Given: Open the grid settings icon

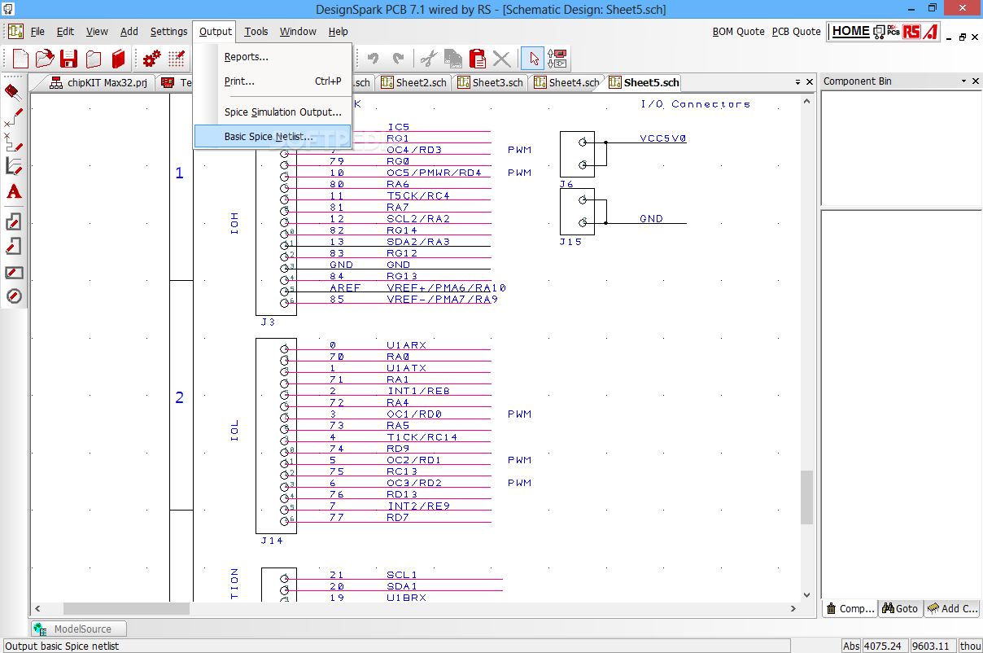Looking at the screenshot, I should 177,59.
